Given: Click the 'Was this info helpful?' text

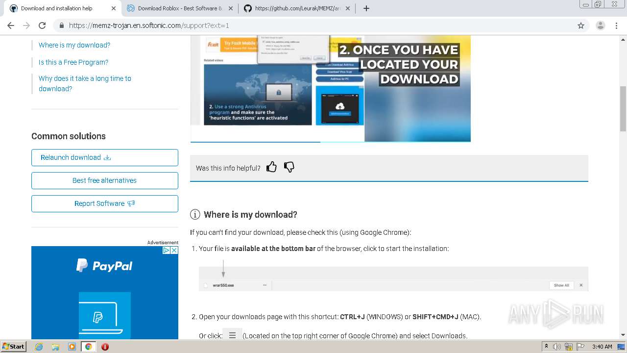Looking at the screenshot, I should [x=228, y=168].
